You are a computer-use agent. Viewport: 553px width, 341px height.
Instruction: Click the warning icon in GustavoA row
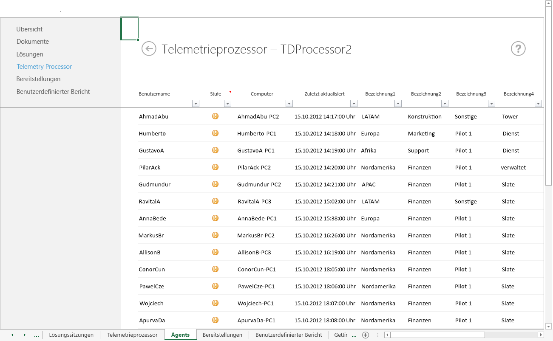tap(215, 150)
